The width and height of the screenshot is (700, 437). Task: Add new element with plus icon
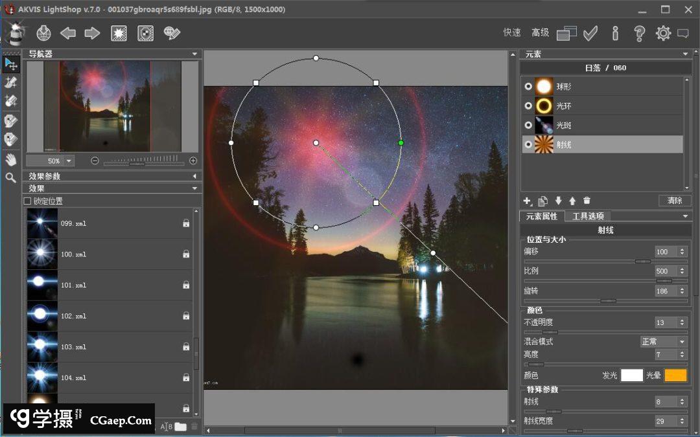(527, 201)
